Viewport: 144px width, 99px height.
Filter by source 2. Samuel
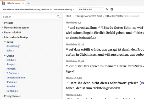point(12,73)
